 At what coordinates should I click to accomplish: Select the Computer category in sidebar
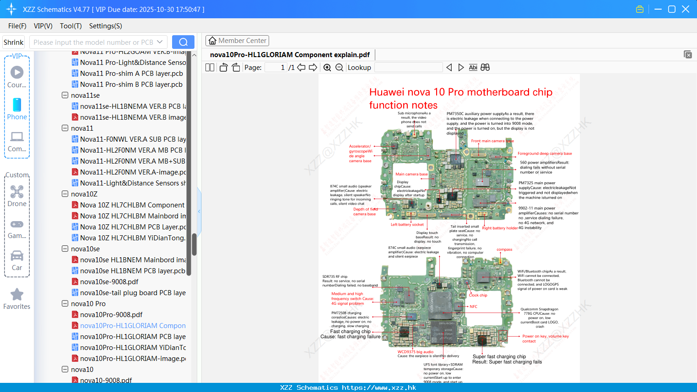click(17, 141)
